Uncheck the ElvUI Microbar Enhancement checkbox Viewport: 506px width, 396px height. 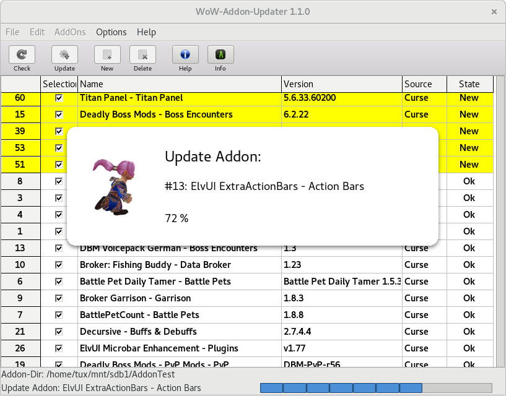point(59,348)
